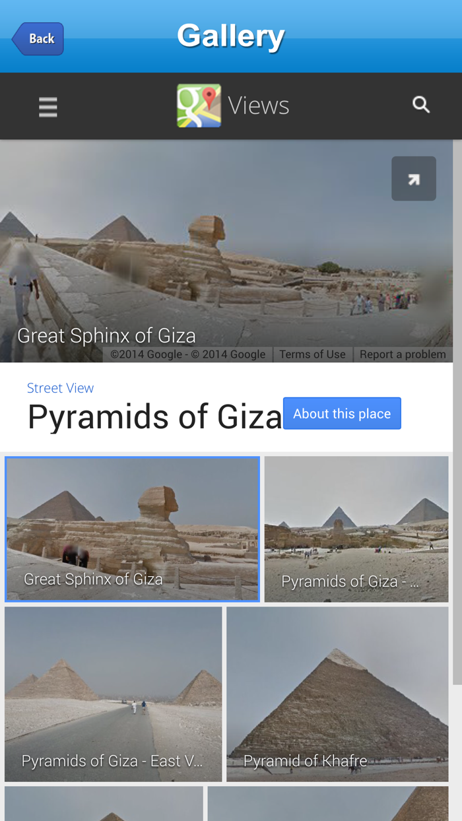Open the Terms of Use link
462x821 pixels.
pyautogui.click(x=312, y=354)
